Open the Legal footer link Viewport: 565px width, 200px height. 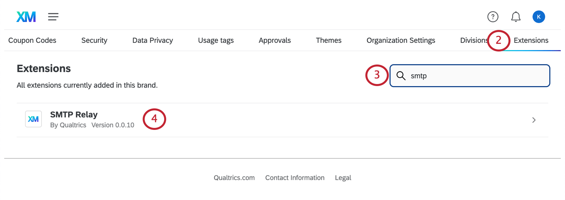[343, 178]
